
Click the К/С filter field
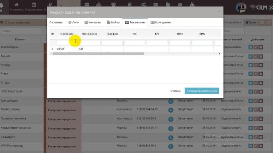157,42
